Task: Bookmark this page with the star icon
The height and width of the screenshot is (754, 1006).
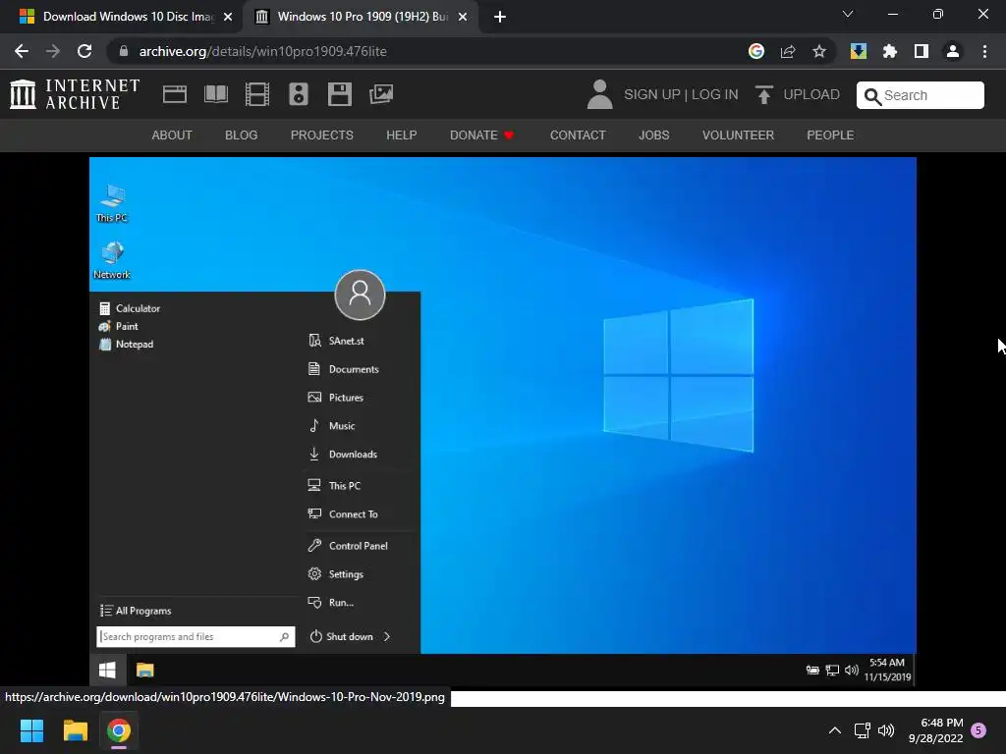Action: pyautogui.click(x=819, y=51)
